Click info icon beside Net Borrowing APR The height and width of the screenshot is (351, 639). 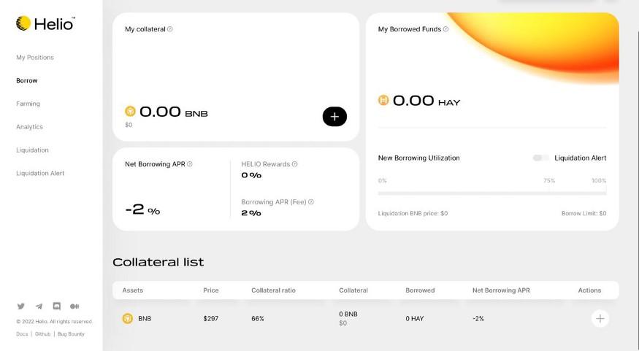[x=190, y=164]
